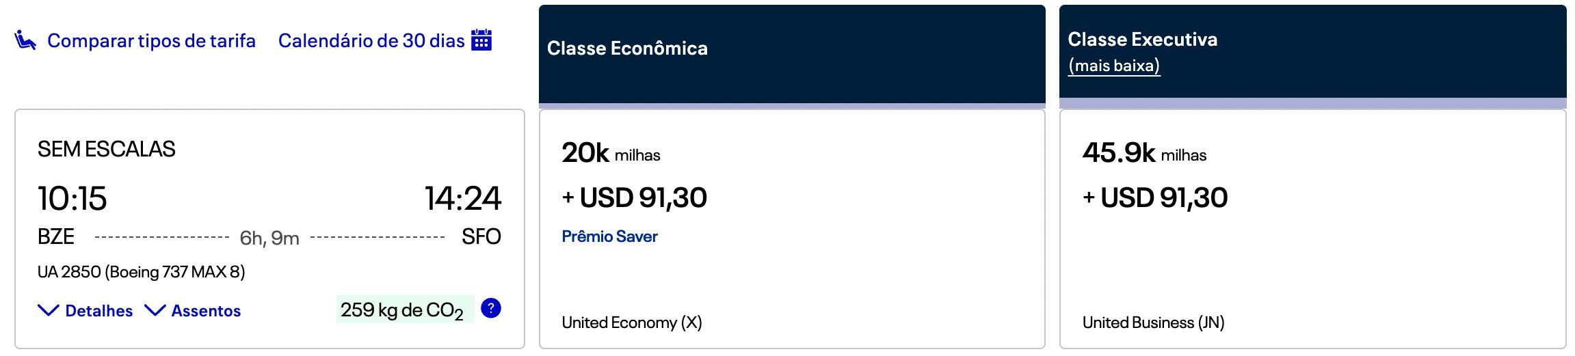Expand the Assentos chevron arrow

pos(155,310)
